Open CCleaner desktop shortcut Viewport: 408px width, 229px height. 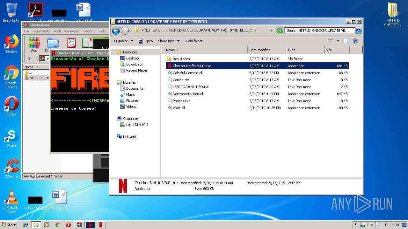click(11, 169)
